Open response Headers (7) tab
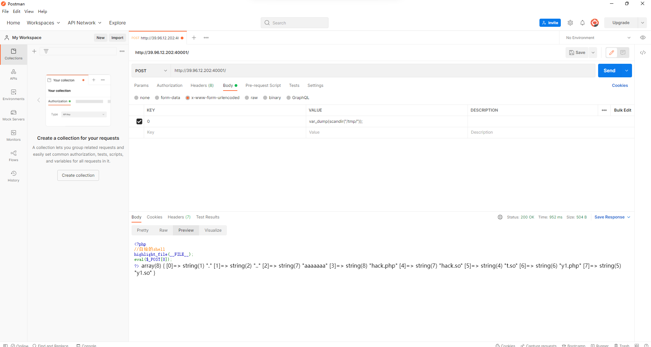Screen dimensions: 651x347 [x=179, y=217]
